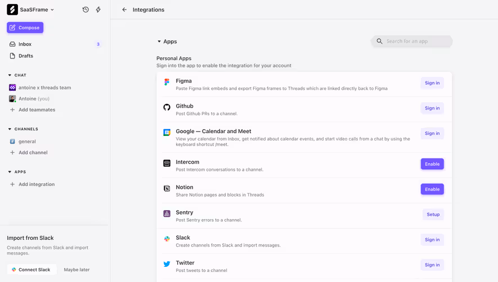Click the plus icon beside Add integration
This screenshot has height=282, width=498.
pos(12,184)
